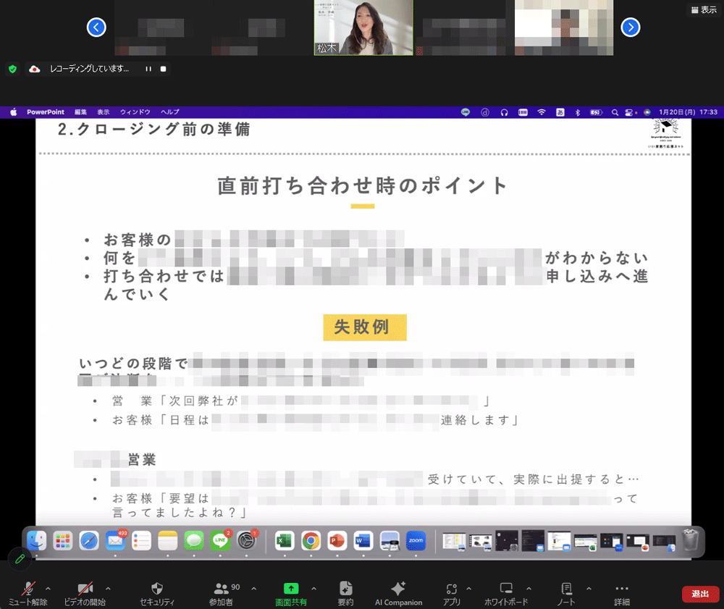724x609 pixels.
Task: Click the green Share Screen (画面共有) icon
Action: (x=291, y=589)
